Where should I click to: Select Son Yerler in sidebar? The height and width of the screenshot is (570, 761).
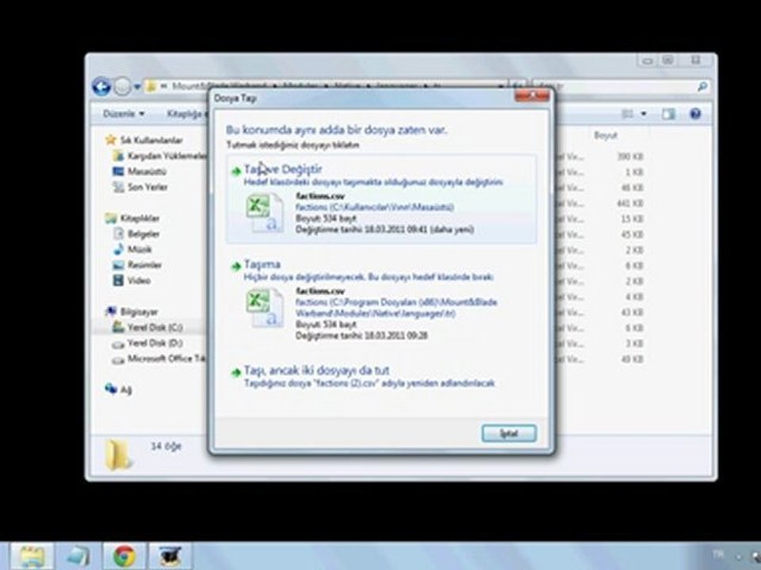[140, 187]
